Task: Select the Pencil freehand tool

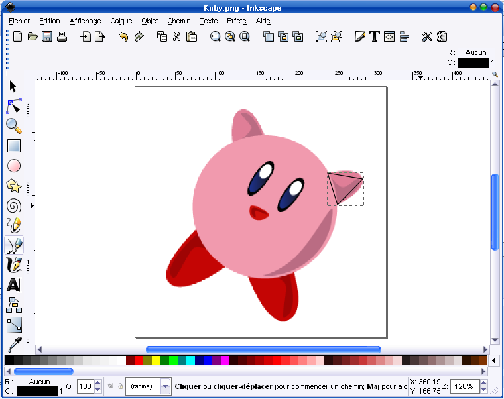Action: [14, 225]
